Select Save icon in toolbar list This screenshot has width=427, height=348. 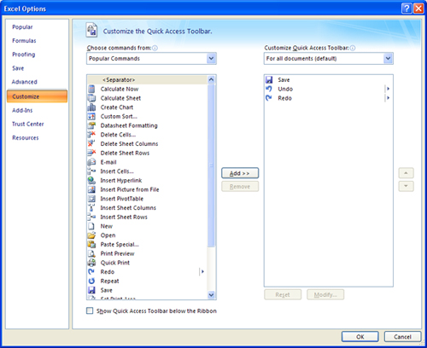click(x=269, y=80)
